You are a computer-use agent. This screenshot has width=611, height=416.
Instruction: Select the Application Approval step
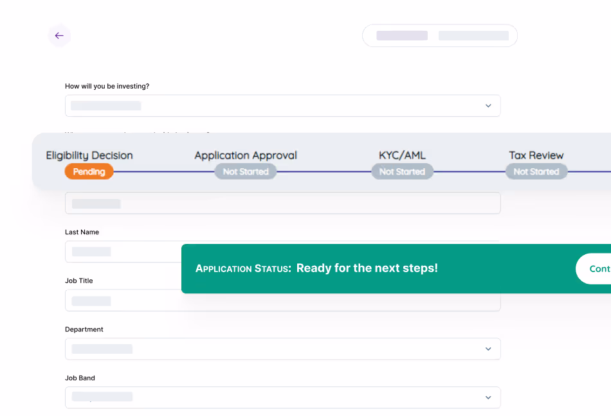[245, 155]
